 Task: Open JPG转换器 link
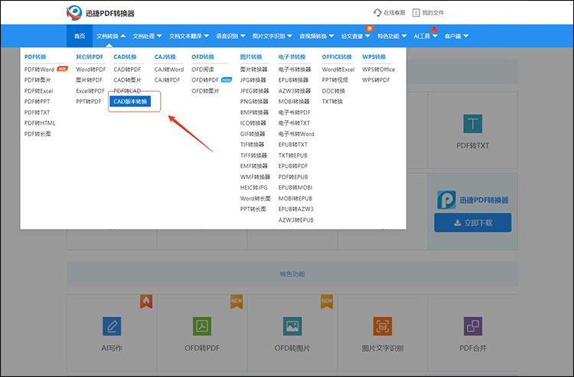(253, 80)
